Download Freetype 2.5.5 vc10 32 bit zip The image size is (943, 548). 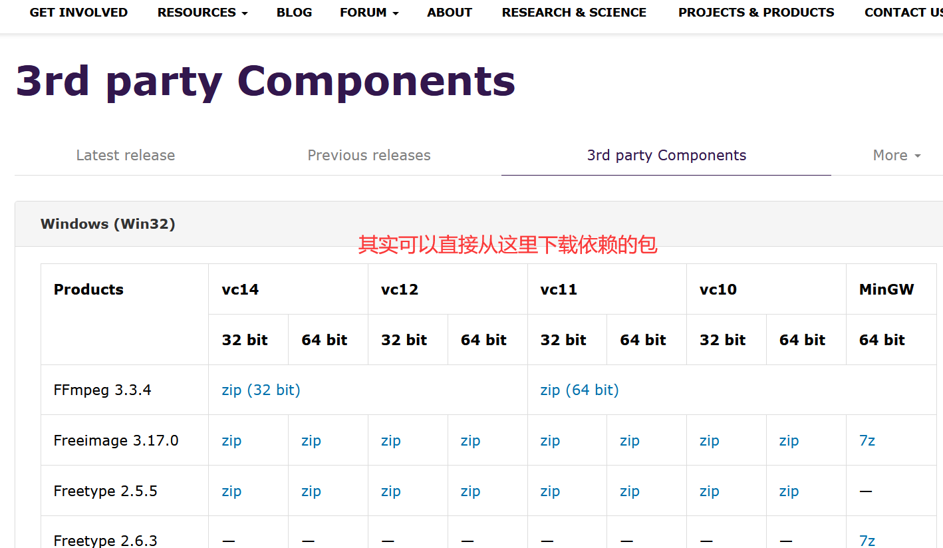710,491
